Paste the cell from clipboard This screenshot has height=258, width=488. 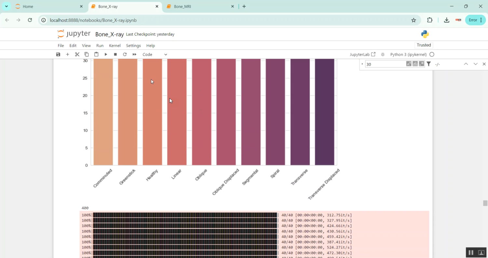point(96,55)
